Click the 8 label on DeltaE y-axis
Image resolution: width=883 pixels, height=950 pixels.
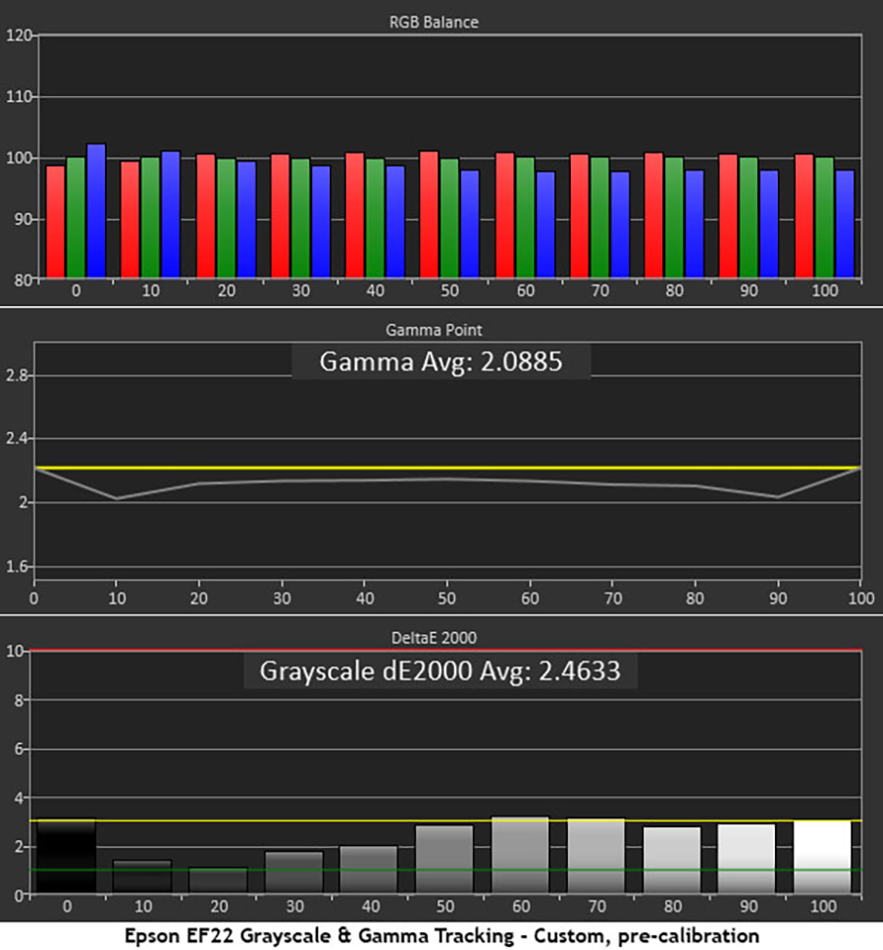pyautogui.click(x=19, y=701)
